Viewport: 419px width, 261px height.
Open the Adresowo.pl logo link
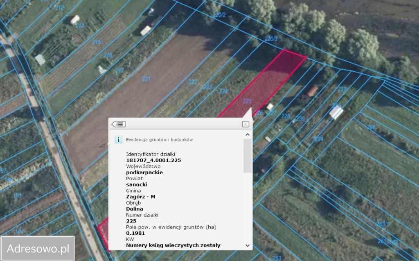tap(38, 248)
